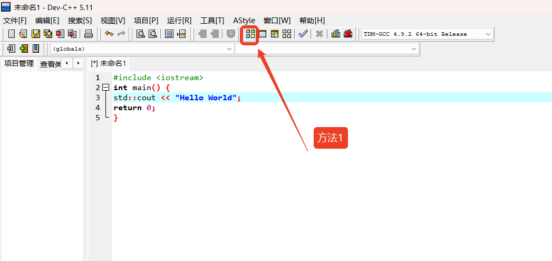
Task: Click the Rebuild All icon
Action: [287, 34]
